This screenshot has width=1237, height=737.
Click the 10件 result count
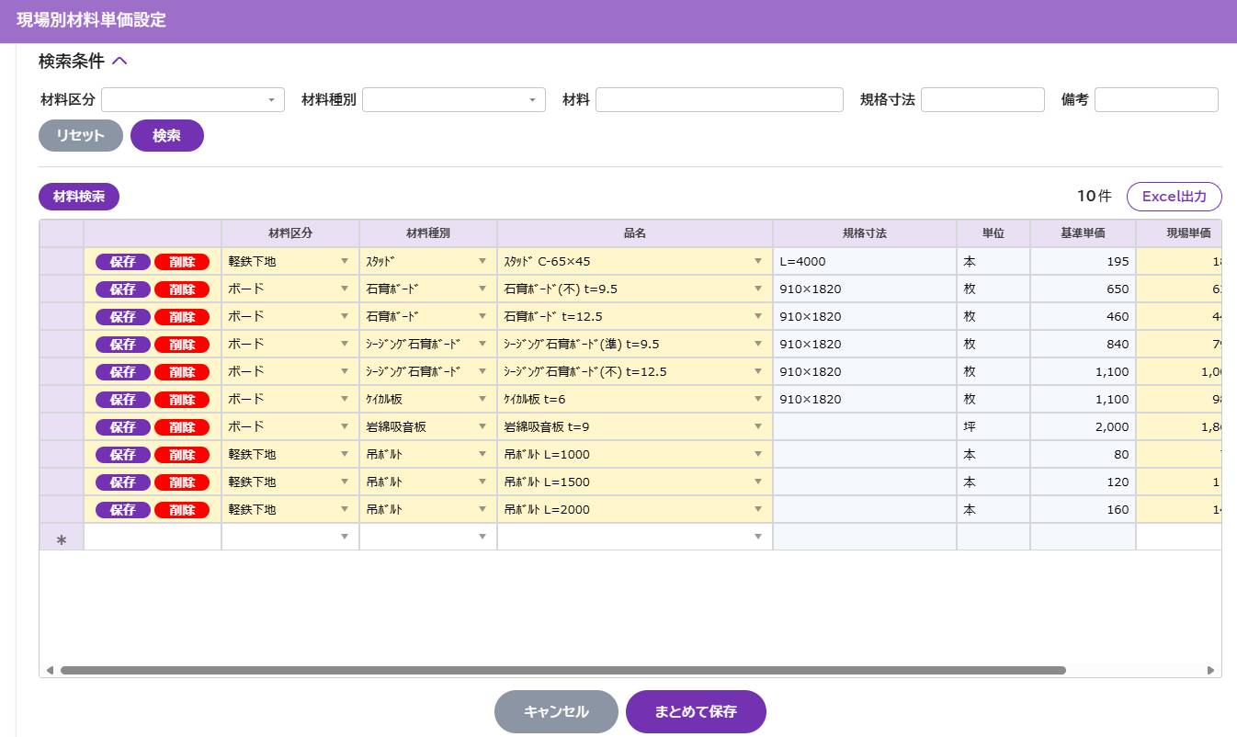[x=1094, y=196]
